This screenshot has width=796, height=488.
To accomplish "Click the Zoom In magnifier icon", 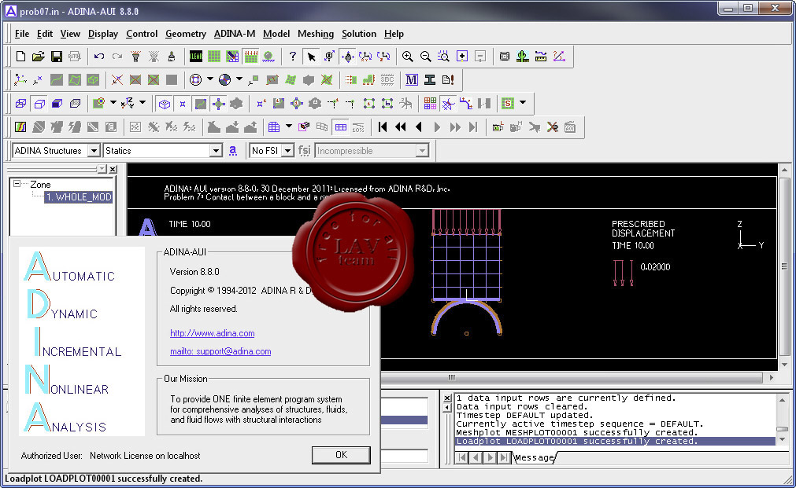I will tap(407, 57).
